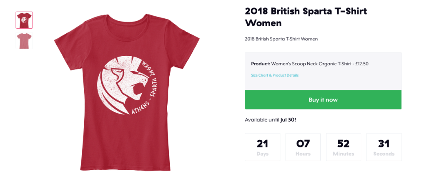Image resolution: width=427 pixels, height=196 pixels.
Task: Click the small product subtitle under the heading
Action: 281,39
